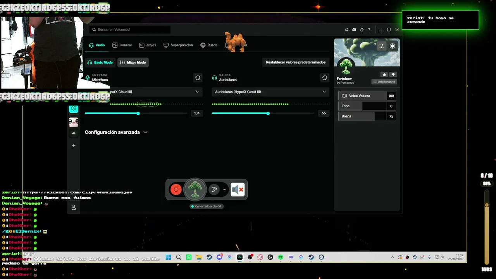The height and width of the screenshot is (279, 496).
Task: Switch to Voicemod in the taskbar
Action: 240,257
